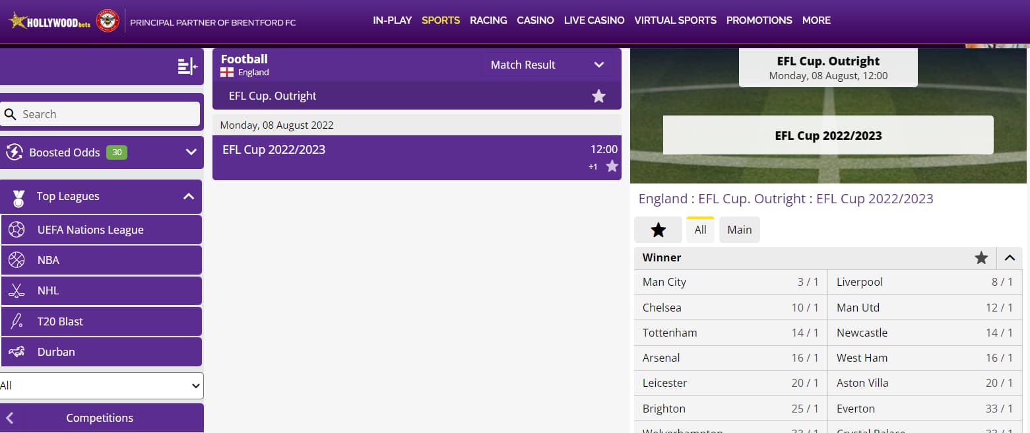Click the NBA basketball icon
This screenshot has height=433, width=1030.
16,260
